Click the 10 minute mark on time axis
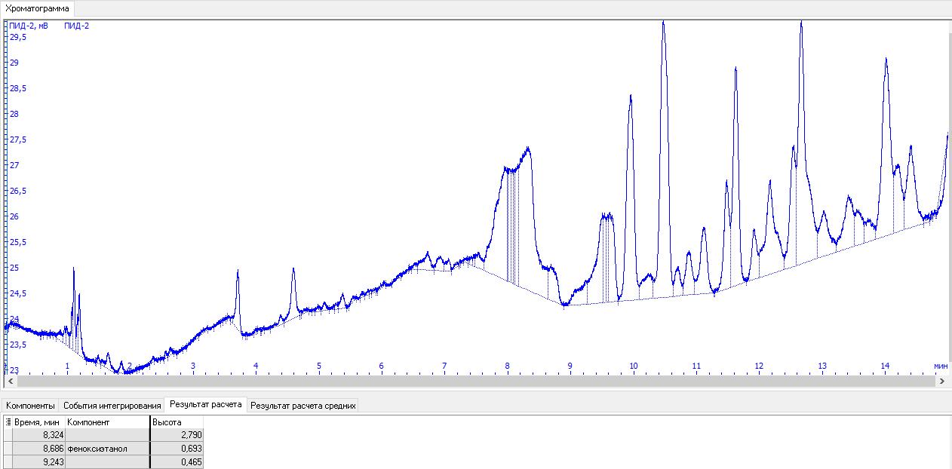 633,366
